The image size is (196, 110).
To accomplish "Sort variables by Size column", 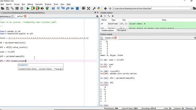I will (124, 20).
